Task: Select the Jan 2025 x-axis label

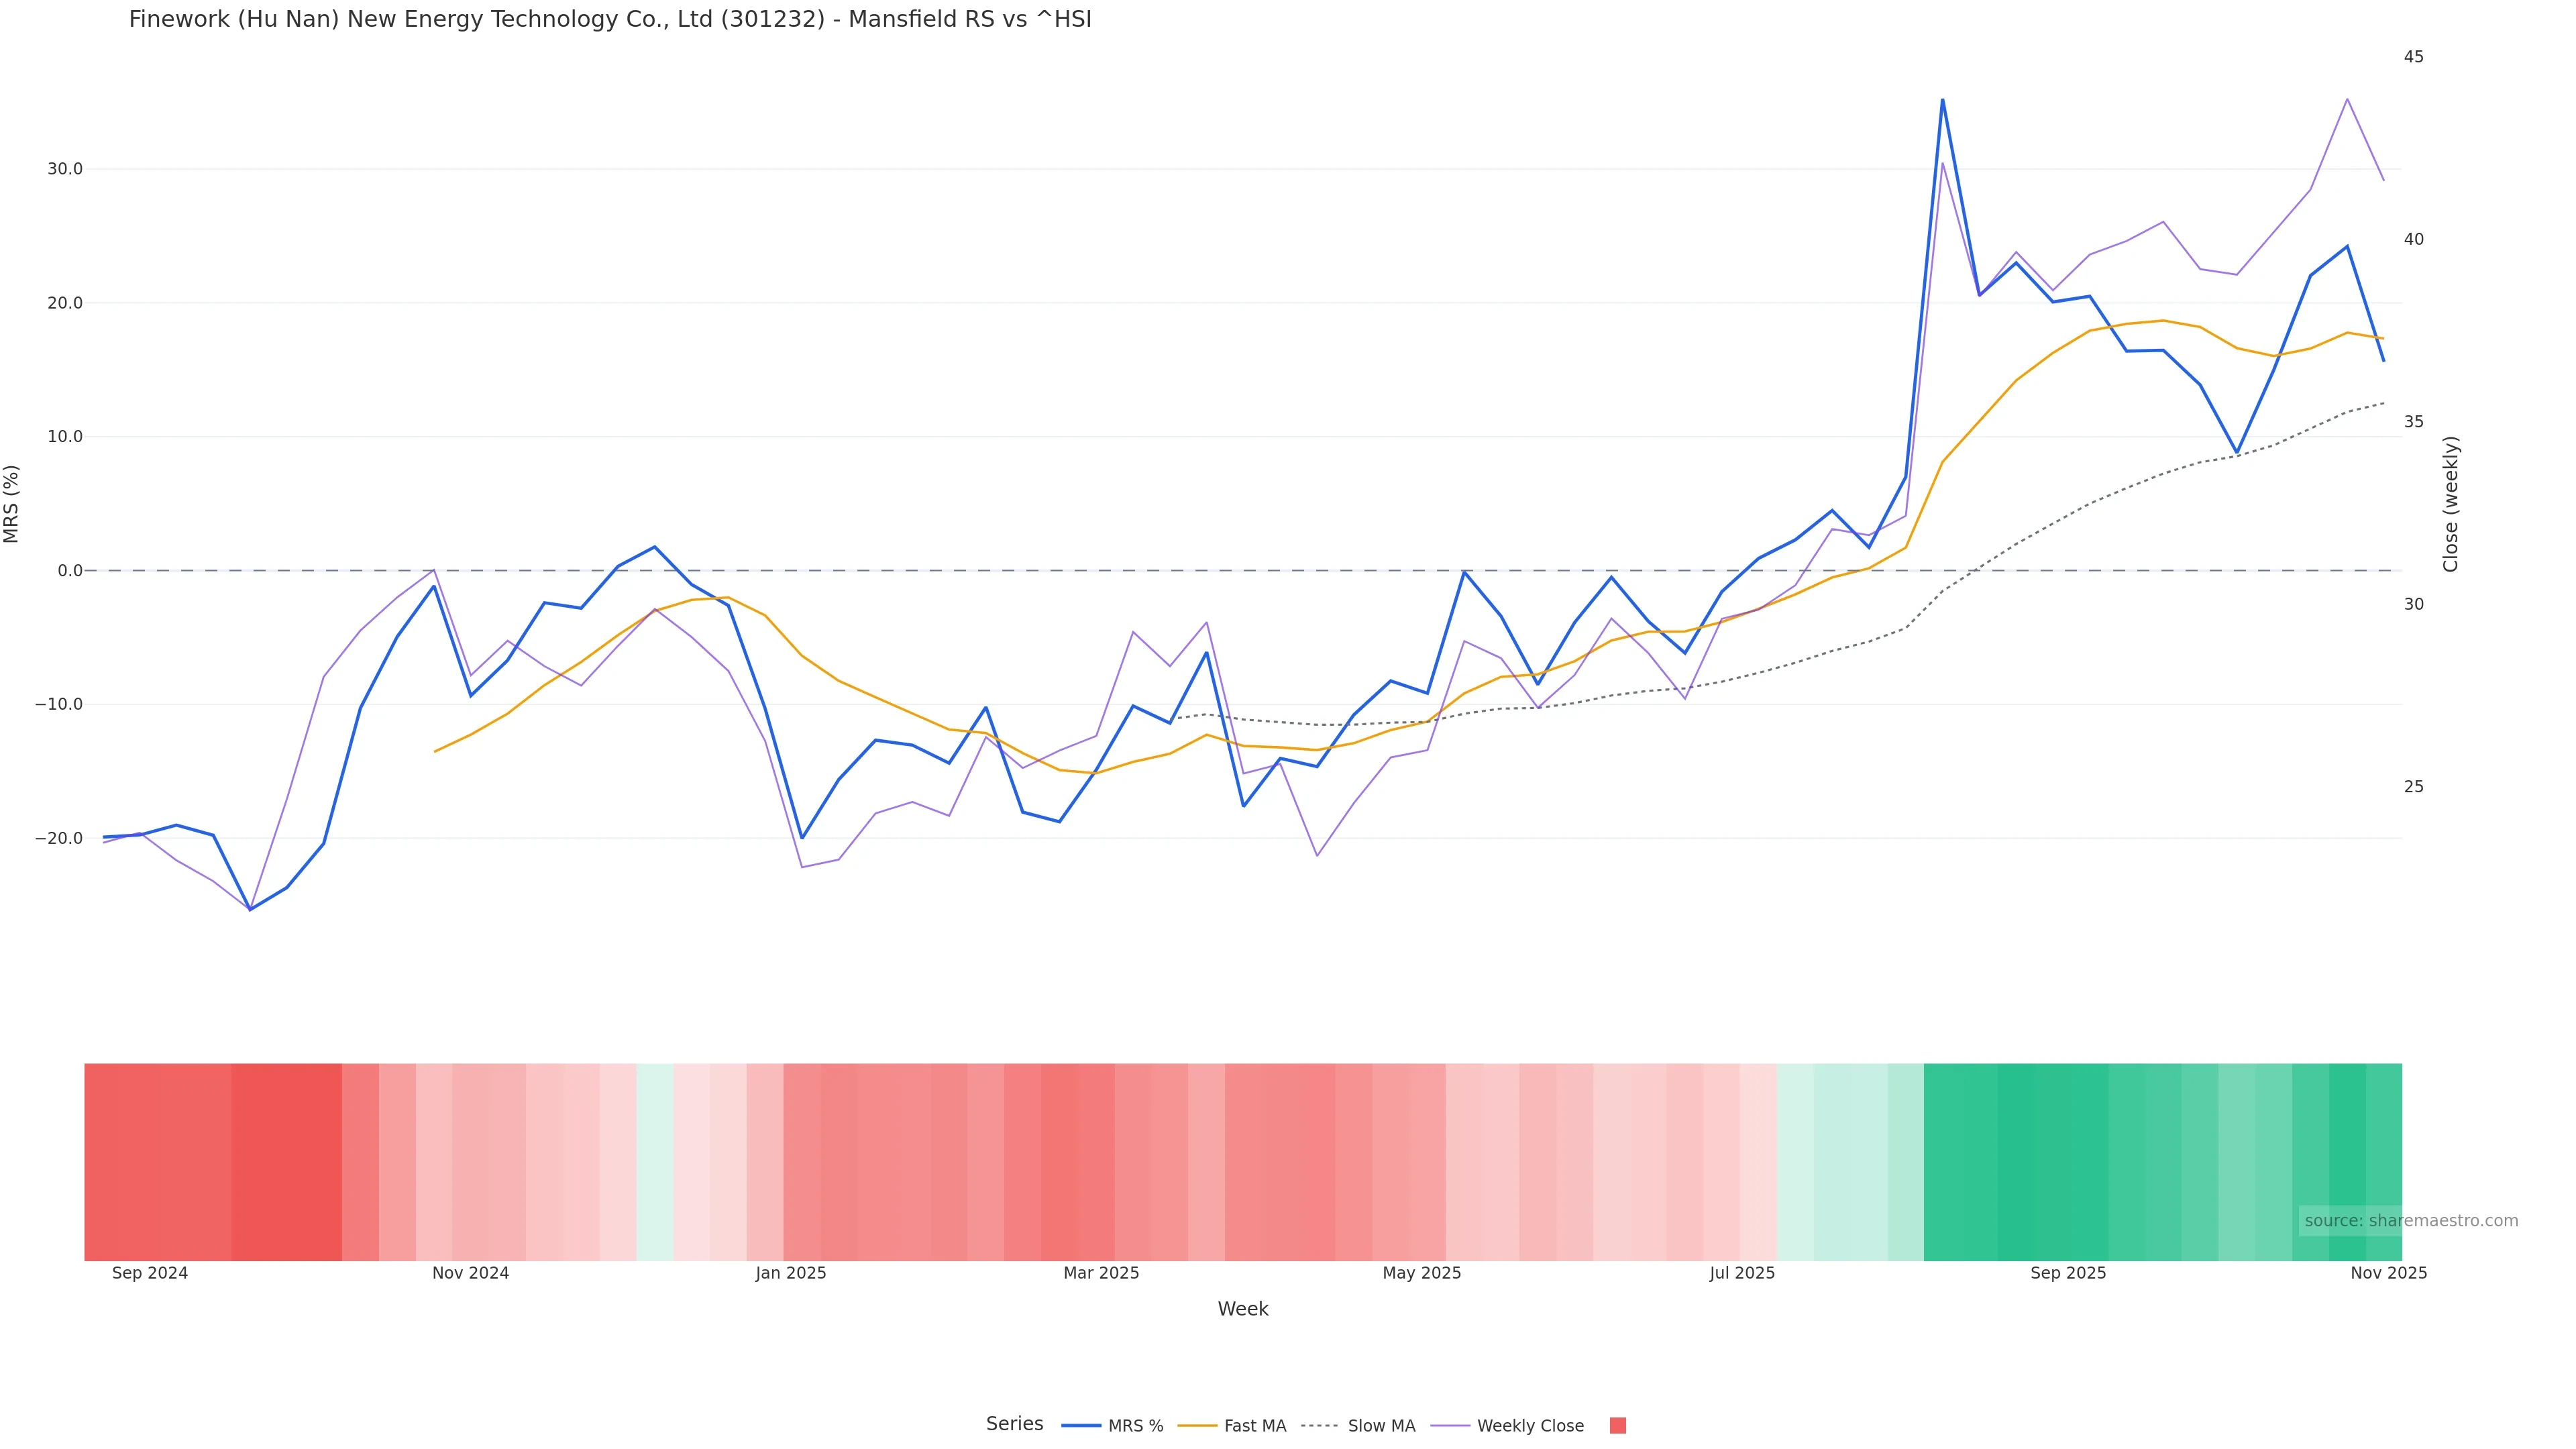Action: 791,1273
